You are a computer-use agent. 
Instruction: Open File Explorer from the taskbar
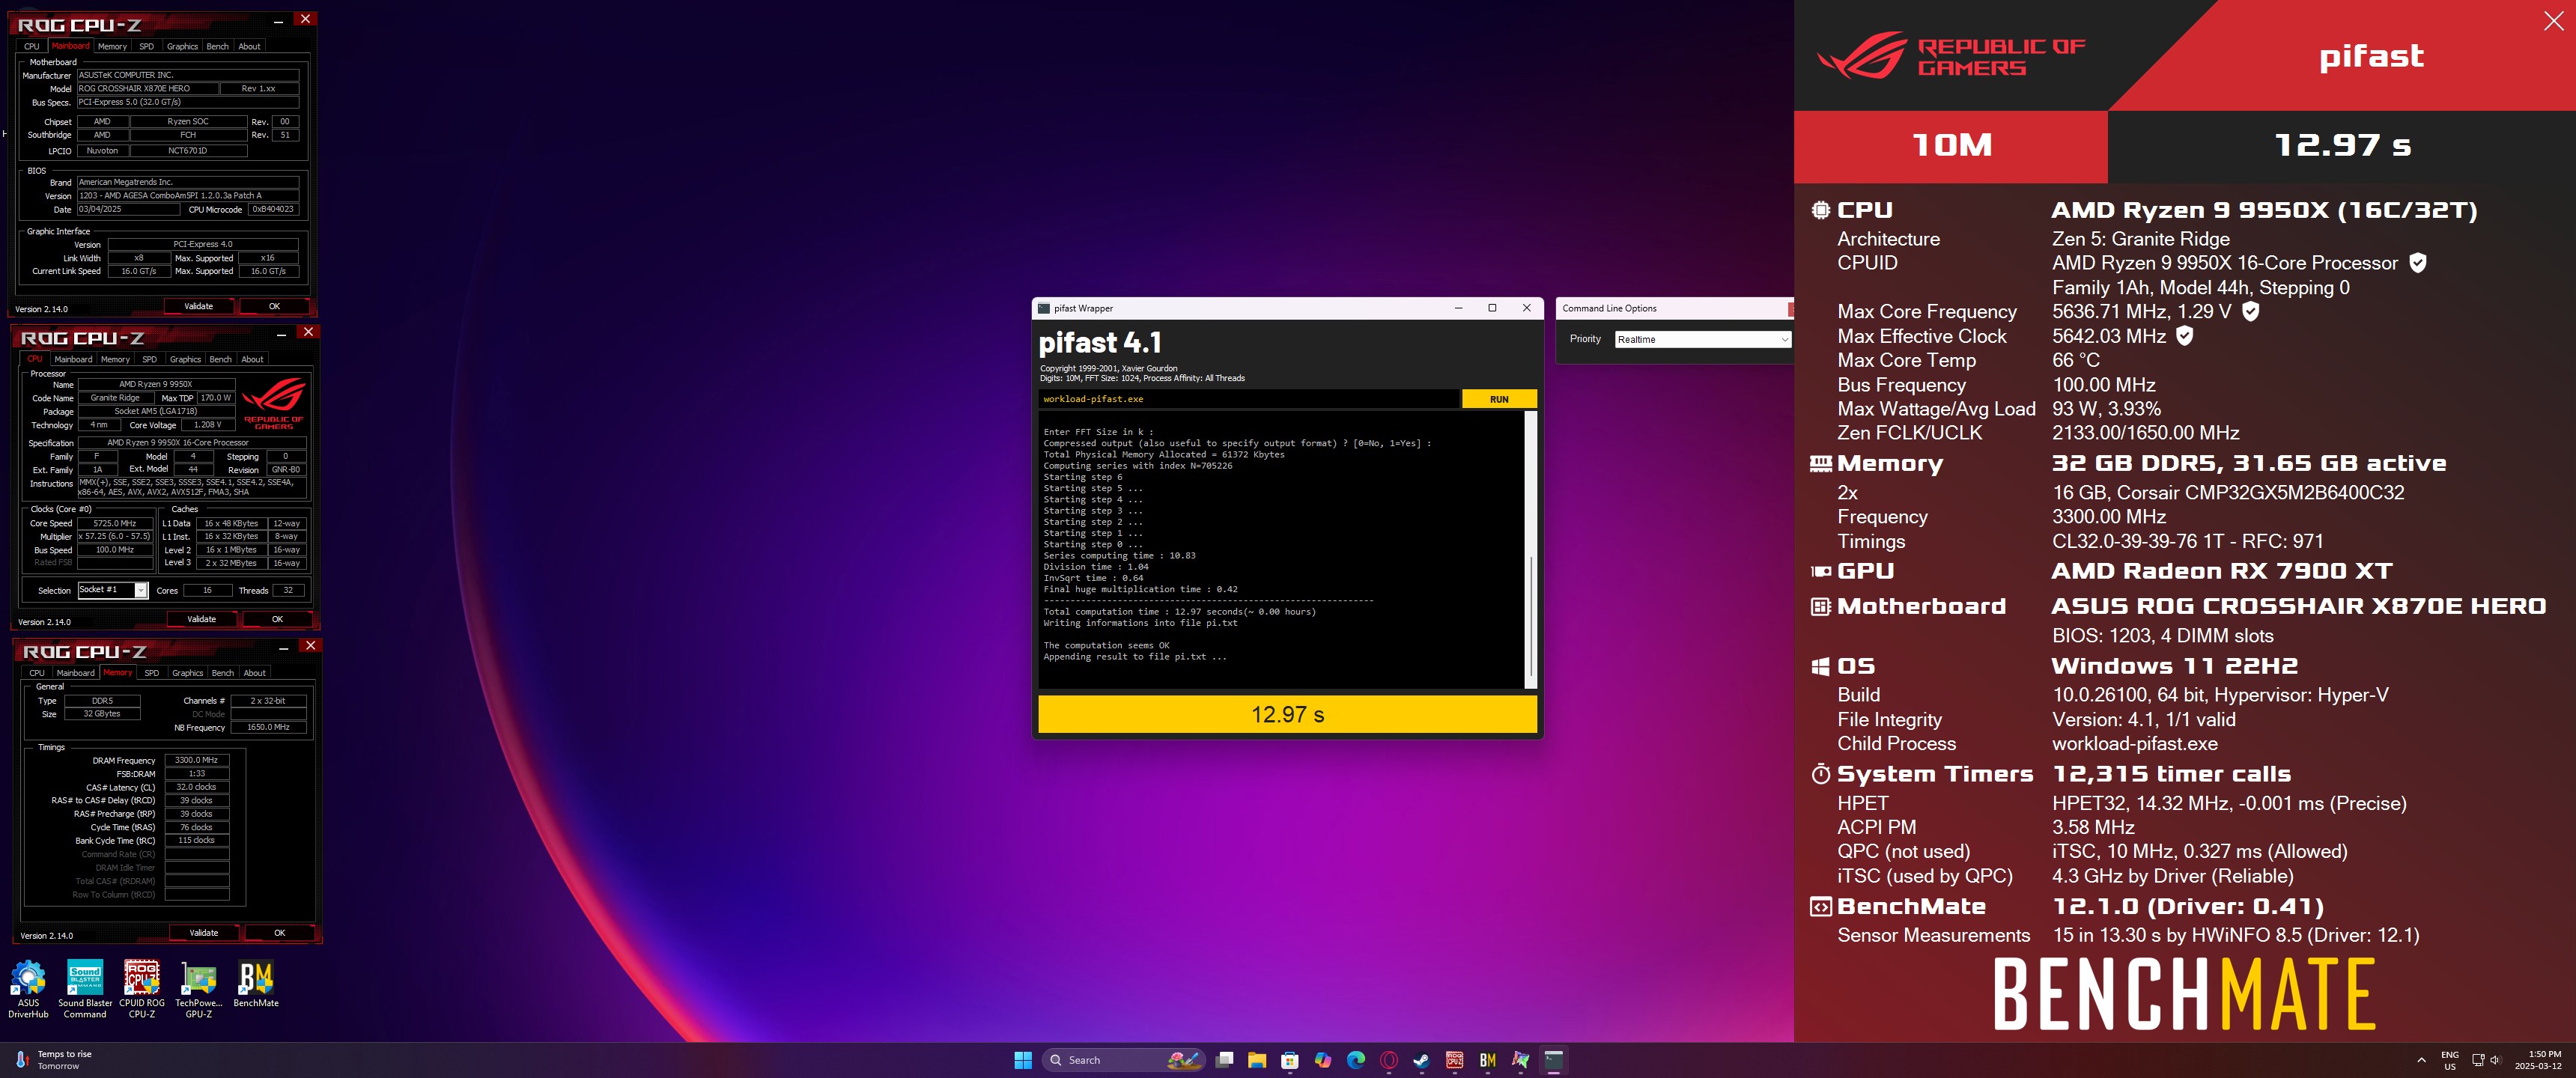tap(1257, 1060)
